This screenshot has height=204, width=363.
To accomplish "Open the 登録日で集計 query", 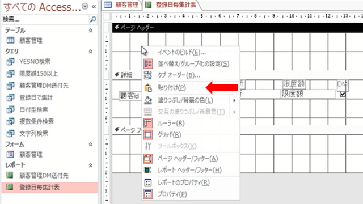I will 36,97.
